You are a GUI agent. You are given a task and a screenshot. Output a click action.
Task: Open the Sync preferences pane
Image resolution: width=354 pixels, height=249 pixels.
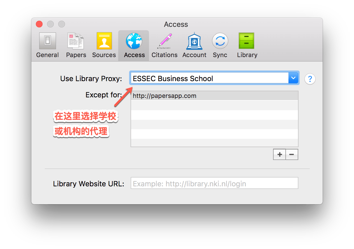(x=220, y=45)
